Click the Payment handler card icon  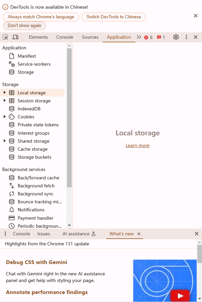[12, 218]
